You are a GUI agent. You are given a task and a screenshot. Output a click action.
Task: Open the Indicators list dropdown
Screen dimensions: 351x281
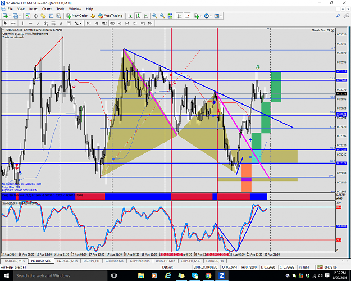tap(198, 16)
